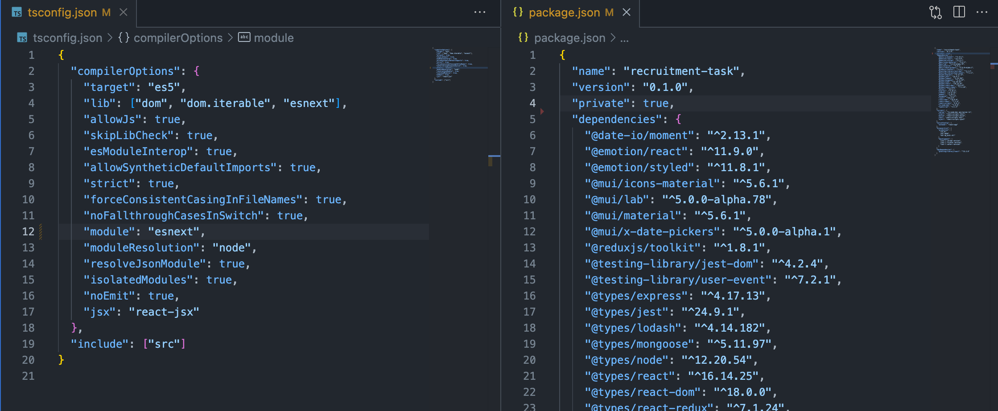Click the "resolveJsonModule" option
The height and width of the screenshot is (411, 998).
point(145,264)
